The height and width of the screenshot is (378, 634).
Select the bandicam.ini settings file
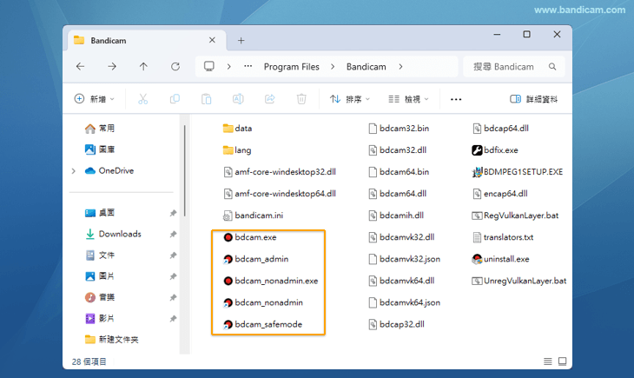point(253,216)
